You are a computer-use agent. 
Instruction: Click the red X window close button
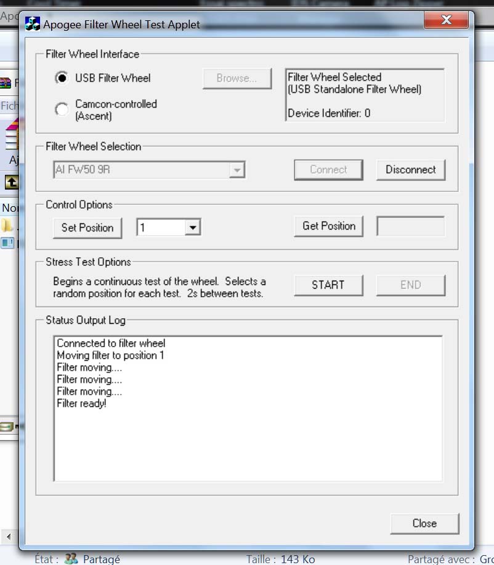click(x=446, y=21)
